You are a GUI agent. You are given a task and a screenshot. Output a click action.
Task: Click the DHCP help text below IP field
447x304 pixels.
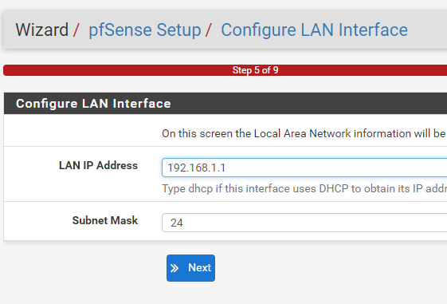click(x=304, y=188)
